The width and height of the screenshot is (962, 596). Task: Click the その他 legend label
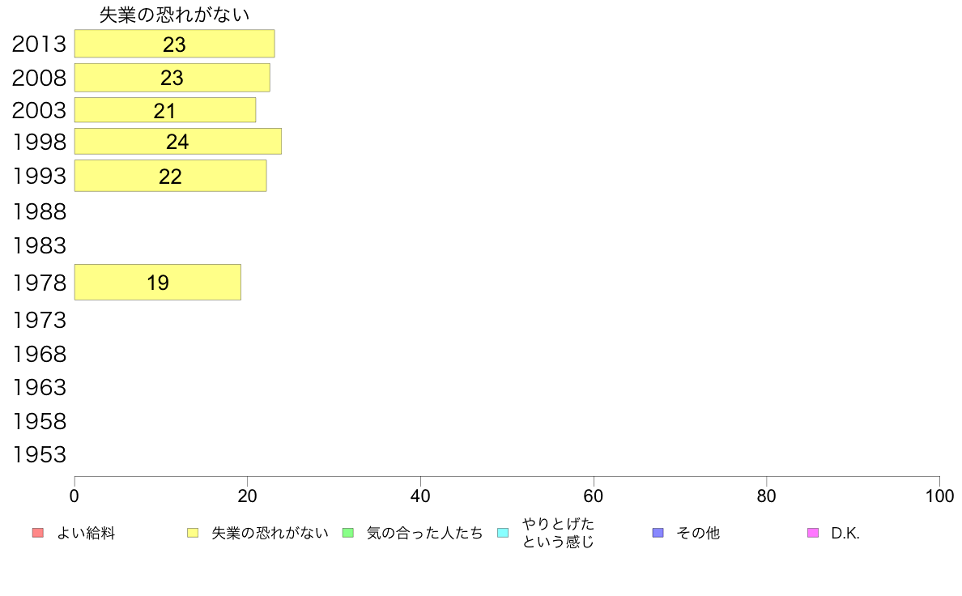698,534
